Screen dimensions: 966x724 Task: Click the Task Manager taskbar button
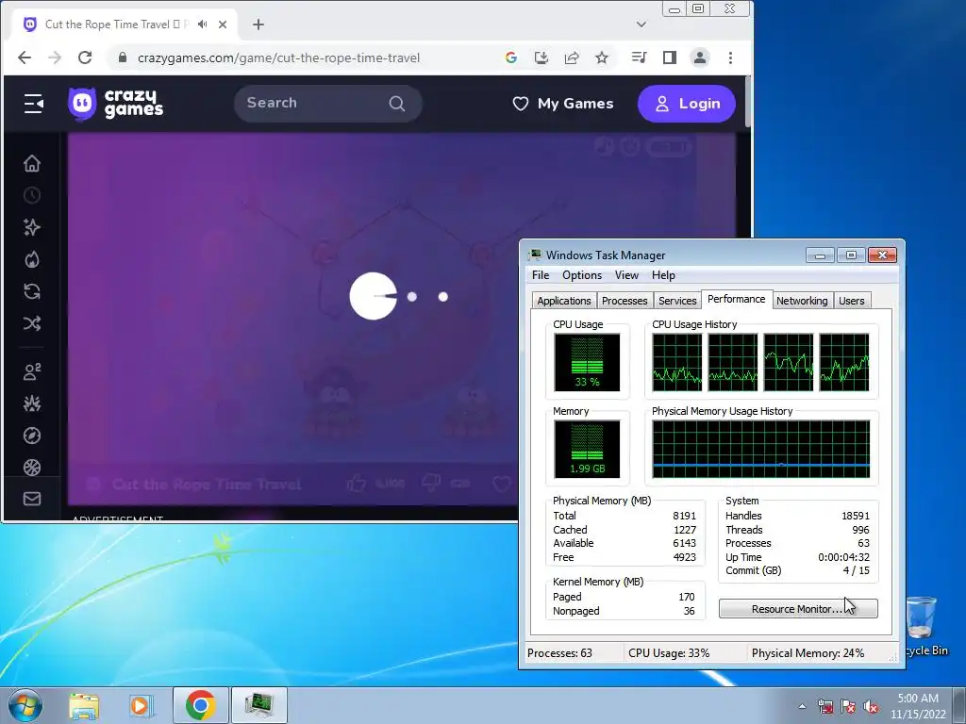coord(259,705)
